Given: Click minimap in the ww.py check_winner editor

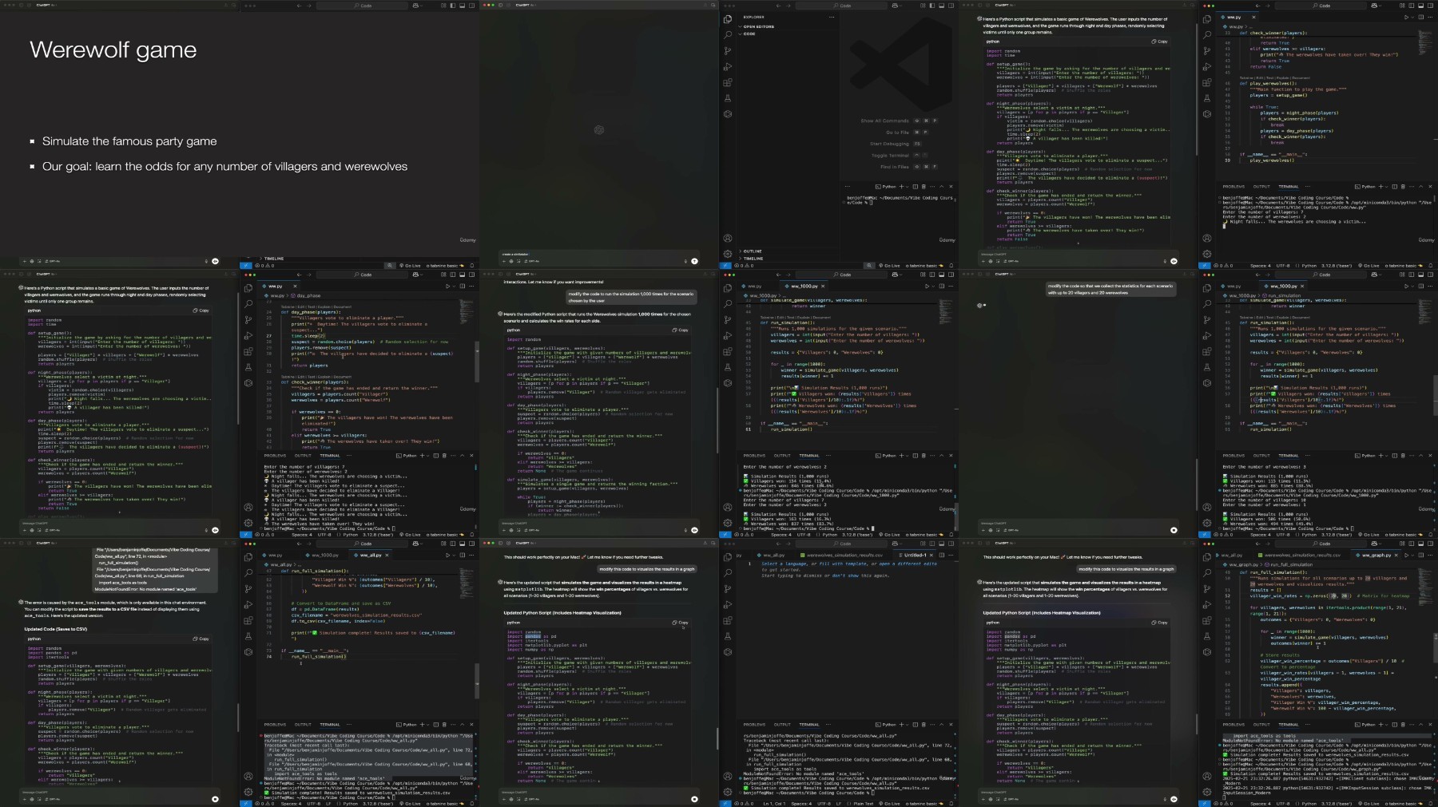Looking at the screenshot, I should coord(1424,44).
